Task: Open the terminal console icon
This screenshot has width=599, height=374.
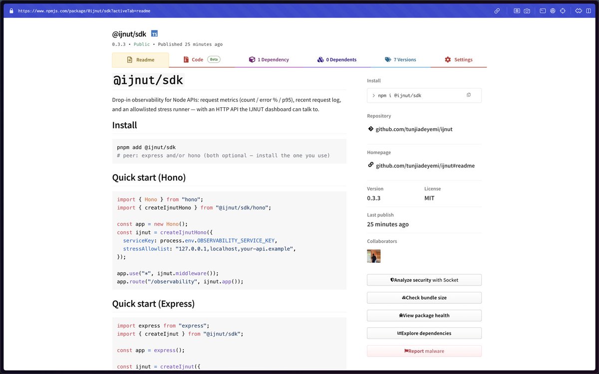Action: [x=543, y=10]
